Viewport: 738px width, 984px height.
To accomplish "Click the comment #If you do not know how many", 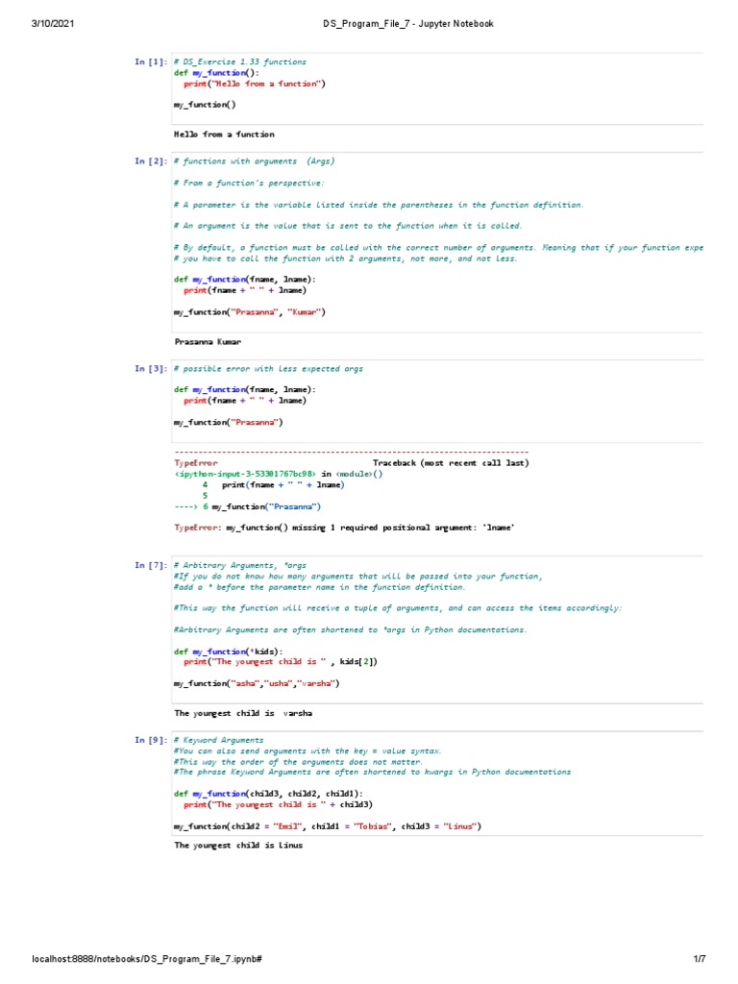I will (357, 577).
